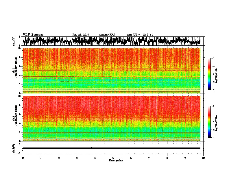
Task: Click time axis tick label "1"
Action: click(x=41, y=158)
